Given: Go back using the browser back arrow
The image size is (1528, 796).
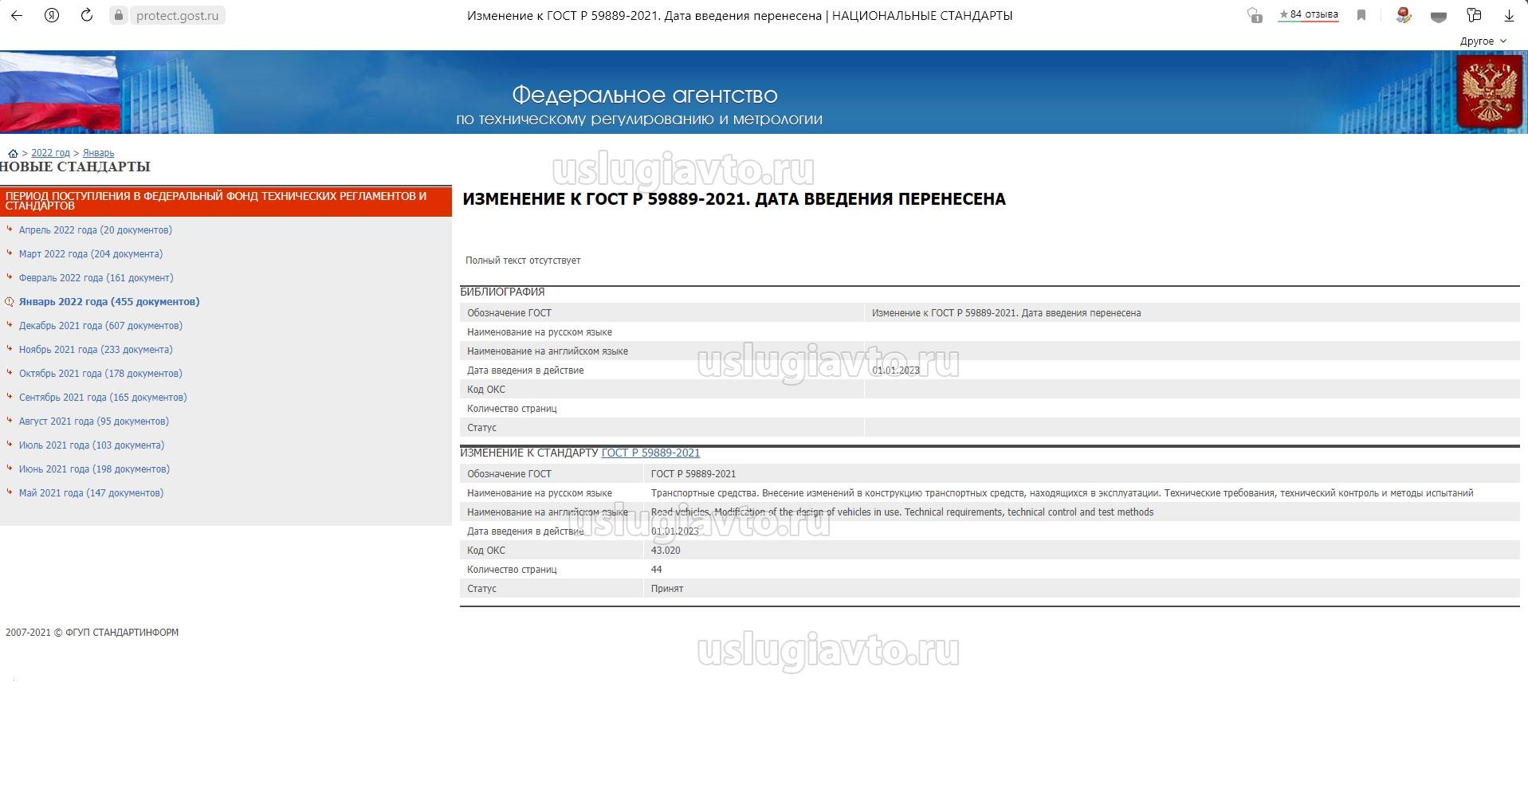Looking at the screenshot, I should click(17, 15).
